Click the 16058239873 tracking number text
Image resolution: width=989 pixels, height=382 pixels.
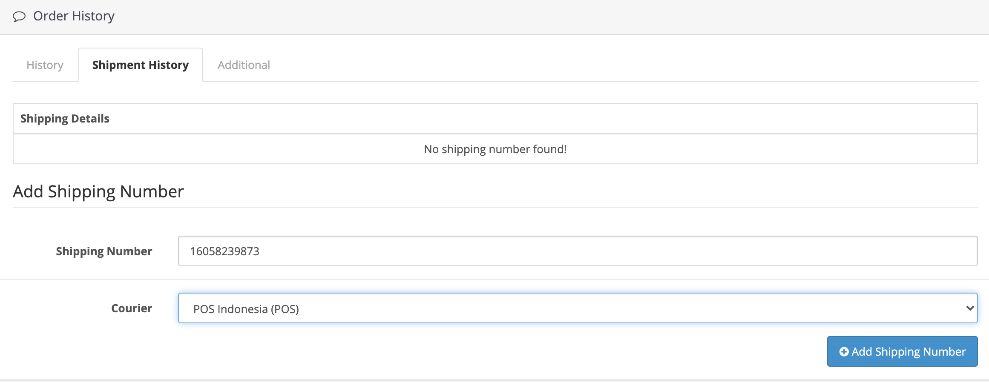pos(224,251)
